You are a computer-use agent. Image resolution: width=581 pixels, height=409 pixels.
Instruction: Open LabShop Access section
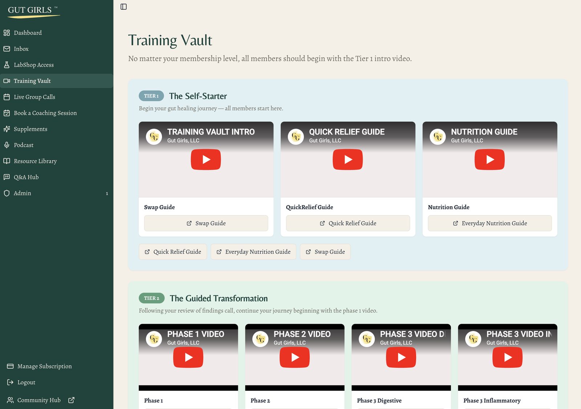pos(57,65)
